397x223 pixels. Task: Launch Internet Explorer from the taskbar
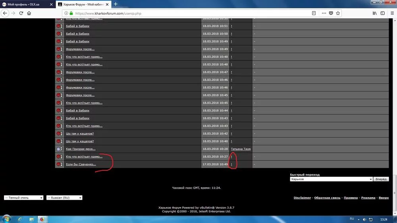point(20,219)
